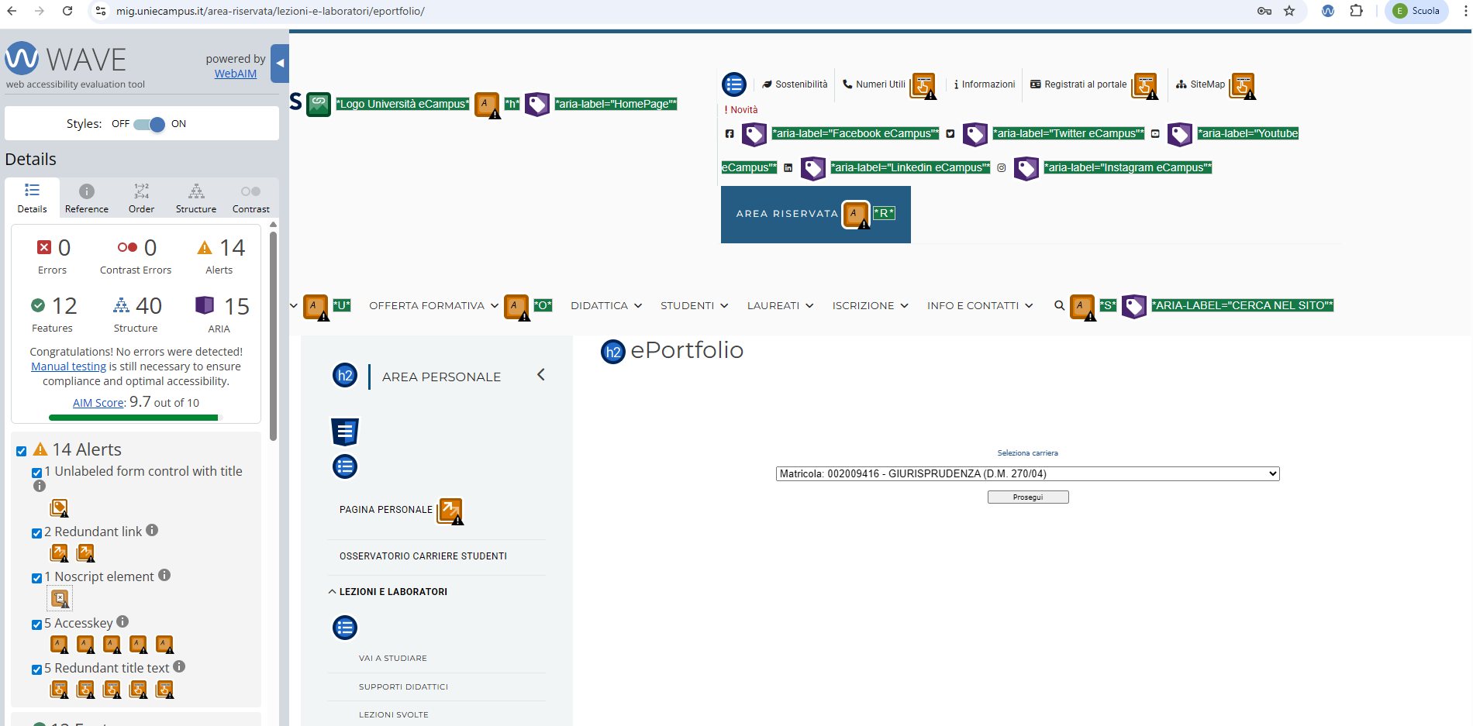Uncheck the 14 Alerts checkbox
This screenshot has width=1473, height=726.
click(22, 451)
